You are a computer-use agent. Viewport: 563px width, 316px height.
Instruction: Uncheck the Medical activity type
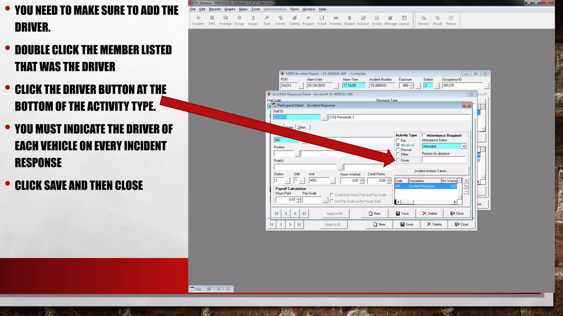pyautogui.click(x=398, y=145)
